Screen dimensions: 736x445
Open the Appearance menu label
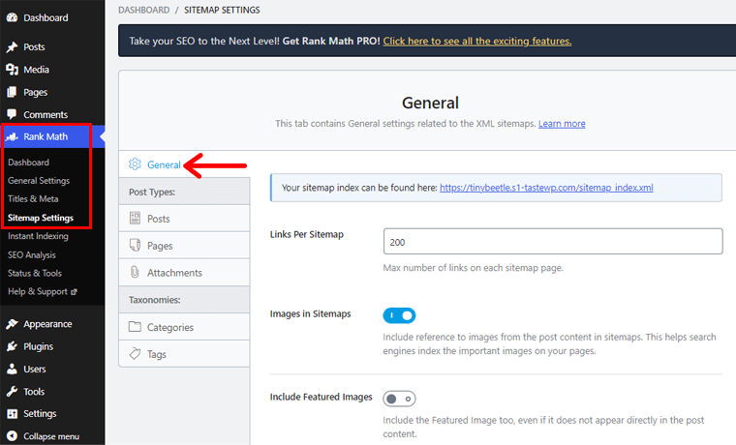(x=47, y=324)
